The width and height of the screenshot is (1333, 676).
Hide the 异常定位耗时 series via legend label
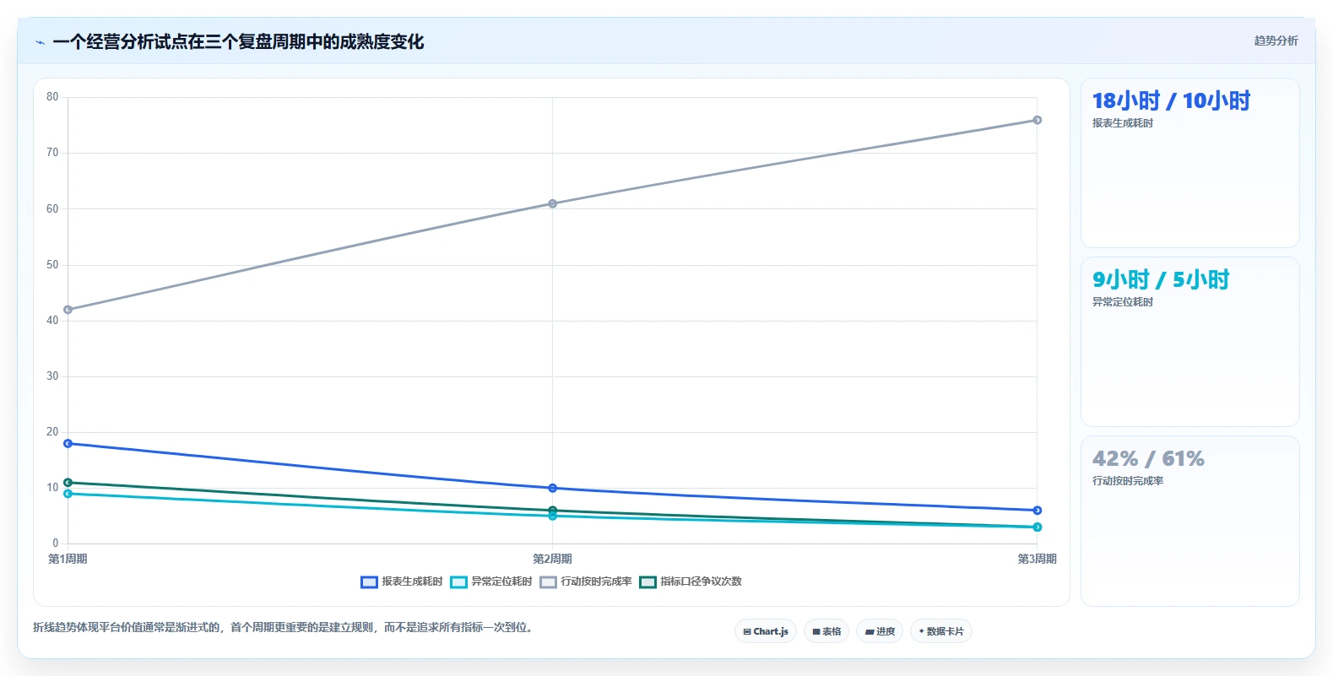501,581
